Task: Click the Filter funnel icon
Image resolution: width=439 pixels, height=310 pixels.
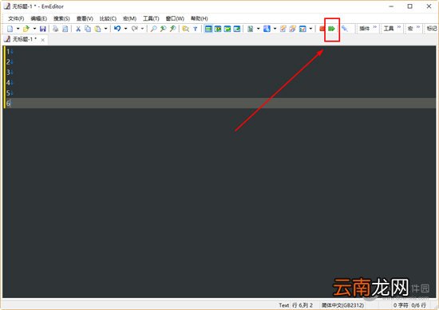Action: (195, 29)
